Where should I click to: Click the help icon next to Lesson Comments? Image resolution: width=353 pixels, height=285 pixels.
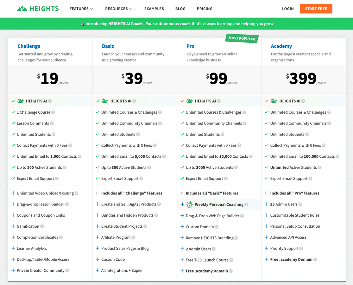point(52,123)
